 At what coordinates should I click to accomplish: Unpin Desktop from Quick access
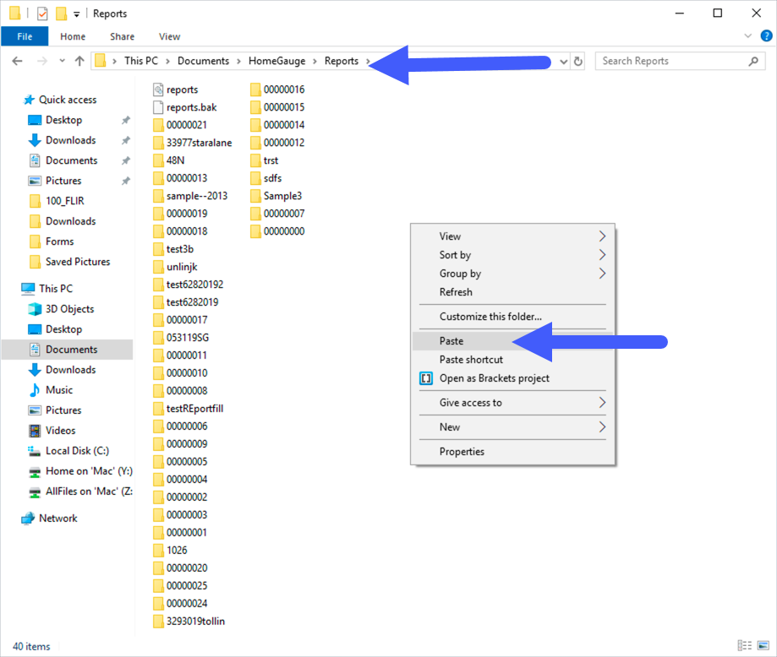(124, 119)
